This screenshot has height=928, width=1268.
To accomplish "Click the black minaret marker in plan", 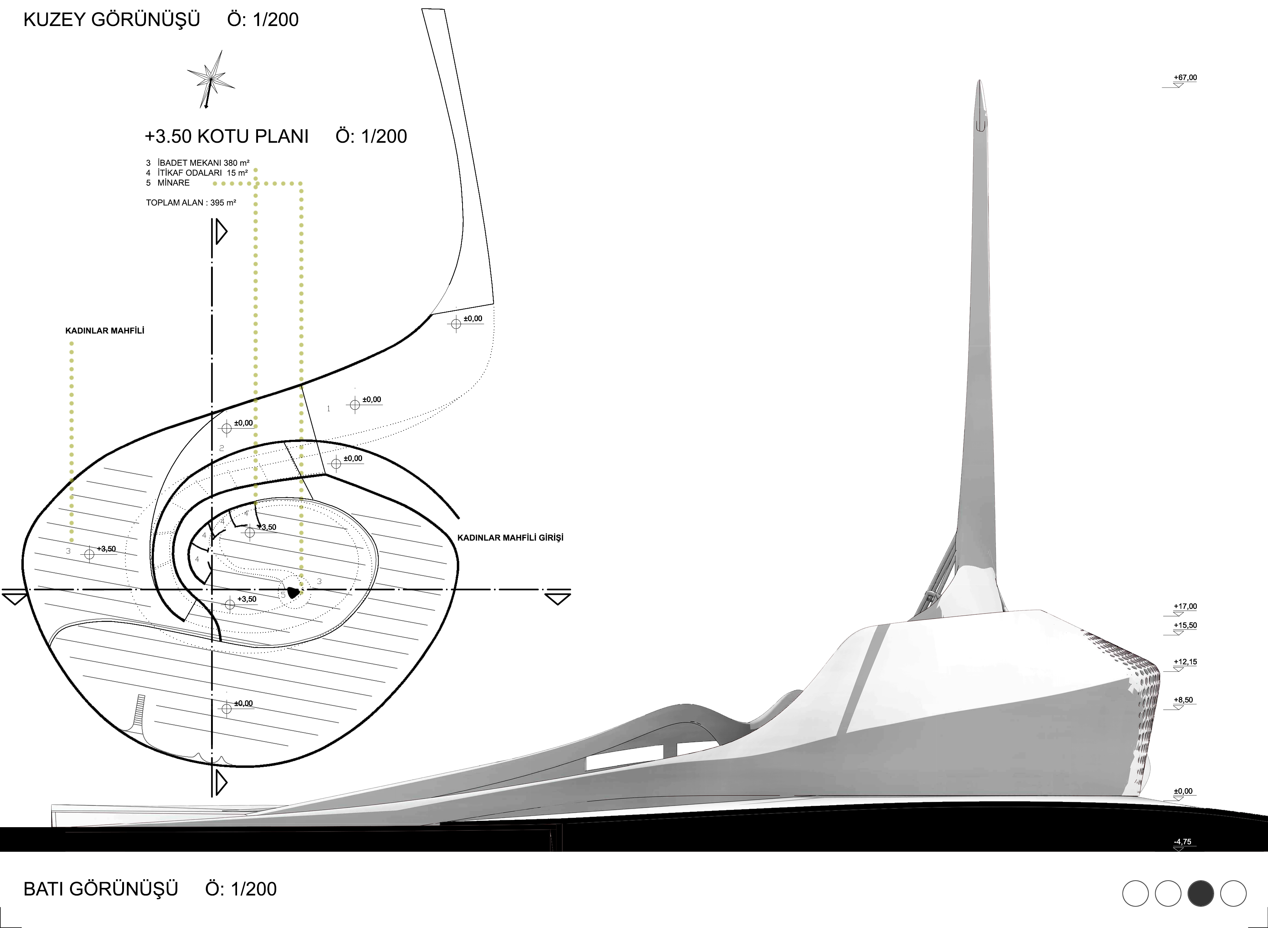I will [x=293, y=592].
